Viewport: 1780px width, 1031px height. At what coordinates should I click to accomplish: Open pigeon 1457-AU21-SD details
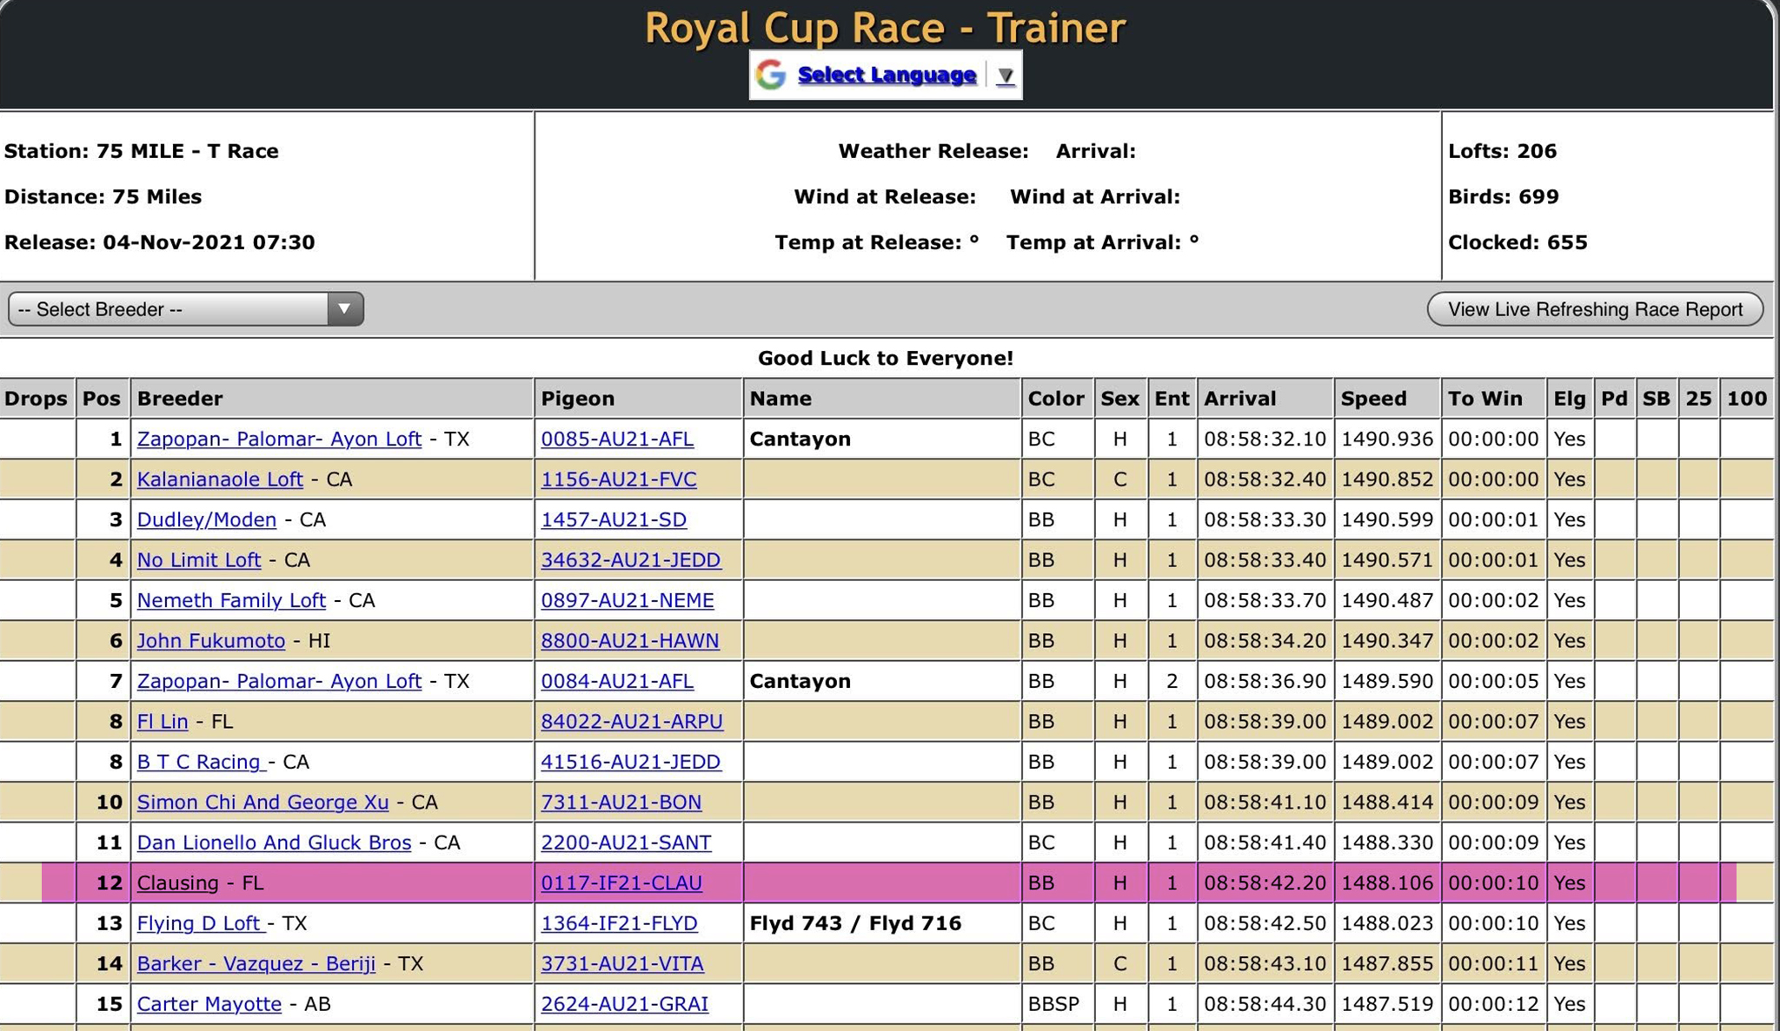[614, 520]
